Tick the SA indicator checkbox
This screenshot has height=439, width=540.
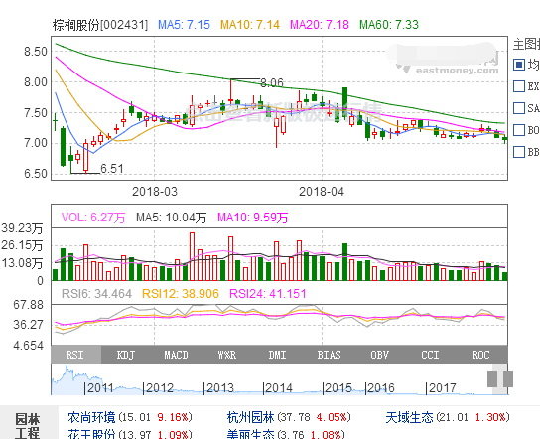click(x=519, y=108)
